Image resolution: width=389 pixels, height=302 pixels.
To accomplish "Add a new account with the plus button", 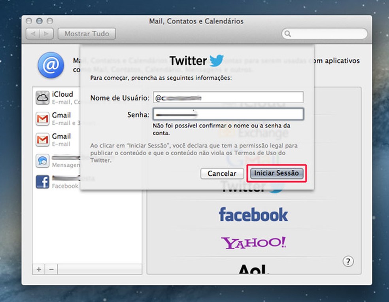I will tap(38, 269).
